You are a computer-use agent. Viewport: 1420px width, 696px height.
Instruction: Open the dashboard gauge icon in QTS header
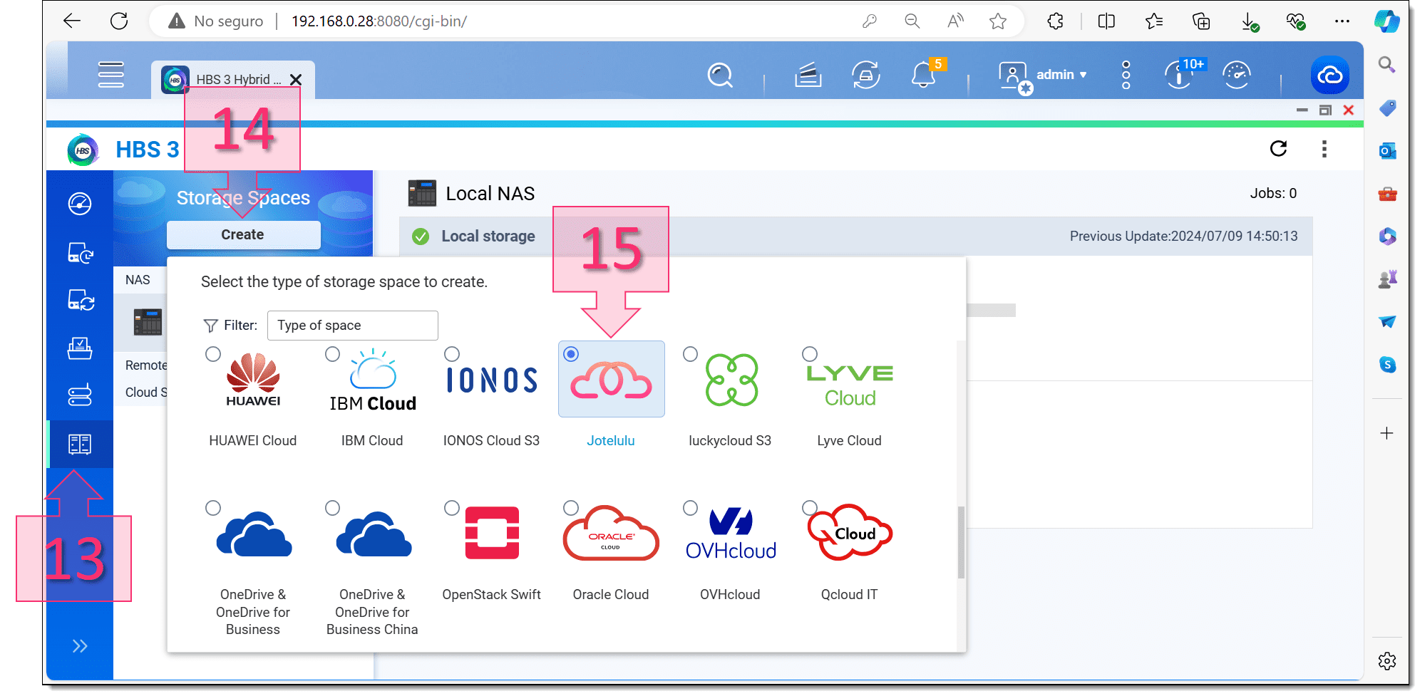1237,75
